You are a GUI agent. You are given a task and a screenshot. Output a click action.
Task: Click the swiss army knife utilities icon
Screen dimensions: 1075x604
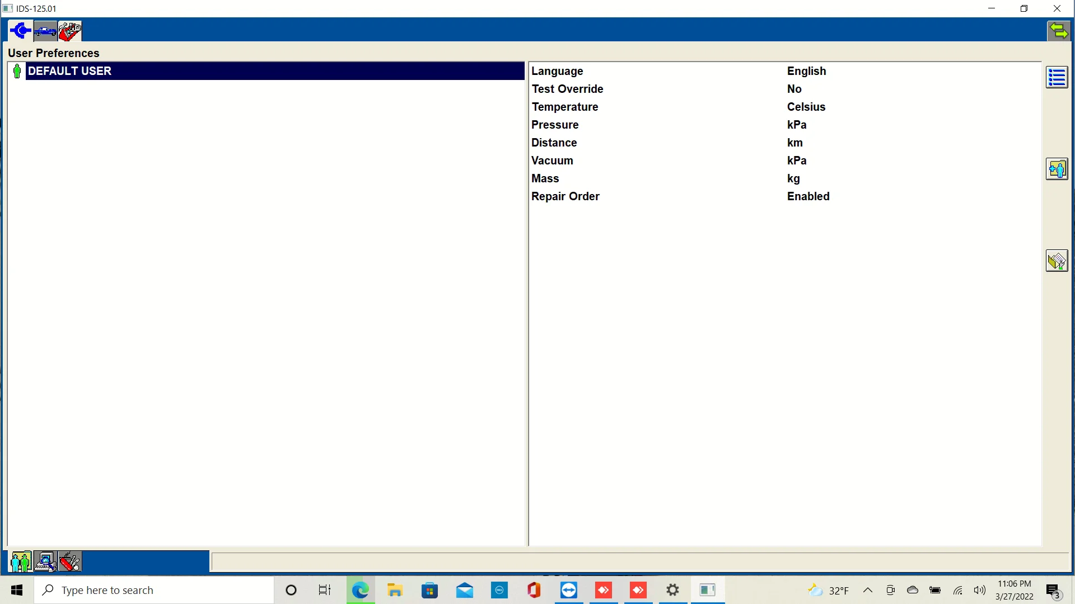pos(69,561)
